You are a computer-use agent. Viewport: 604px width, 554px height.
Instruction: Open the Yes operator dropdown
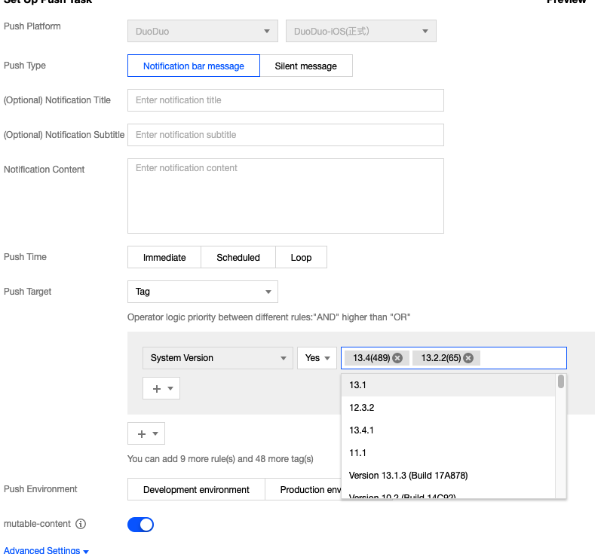tap(317, 358)
